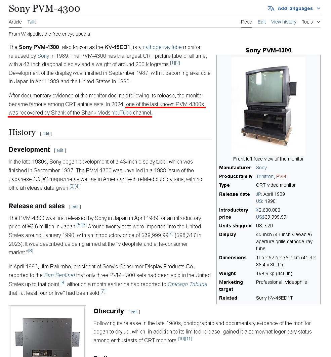Screen dimensions: 331x357
Task: Edit the Release and sales section
Action: (x=75, y=207)
